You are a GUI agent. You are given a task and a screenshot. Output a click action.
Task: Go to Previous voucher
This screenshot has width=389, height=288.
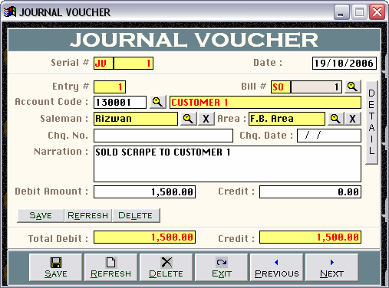pos(277,267)
